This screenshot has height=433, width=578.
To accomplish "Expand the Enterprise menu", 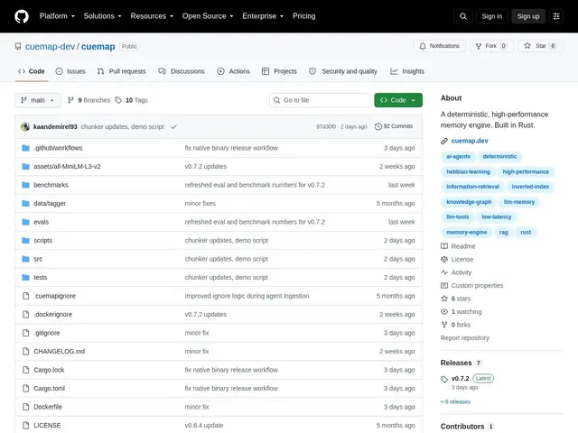I will click(263, 16).
